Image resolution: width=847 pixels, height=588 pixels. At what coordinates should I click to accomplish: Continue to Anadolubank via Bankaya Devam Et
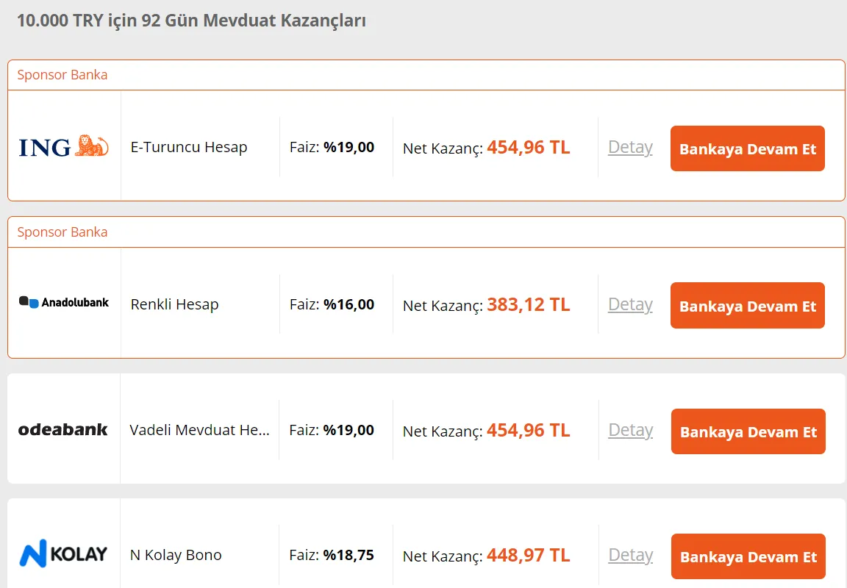pyautogui.click(x=747, y=306)
